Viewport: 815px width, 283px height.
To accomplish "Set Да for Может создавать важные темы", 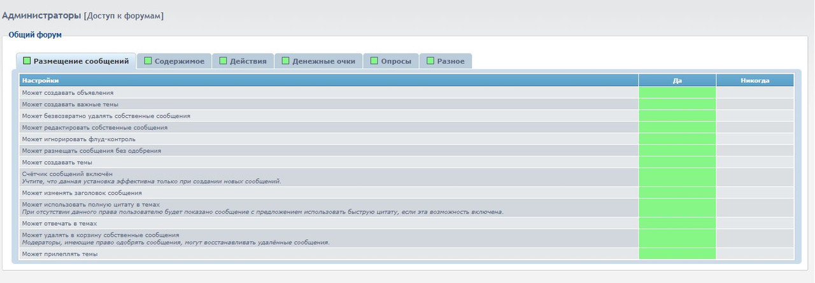I will pos(677,104).
